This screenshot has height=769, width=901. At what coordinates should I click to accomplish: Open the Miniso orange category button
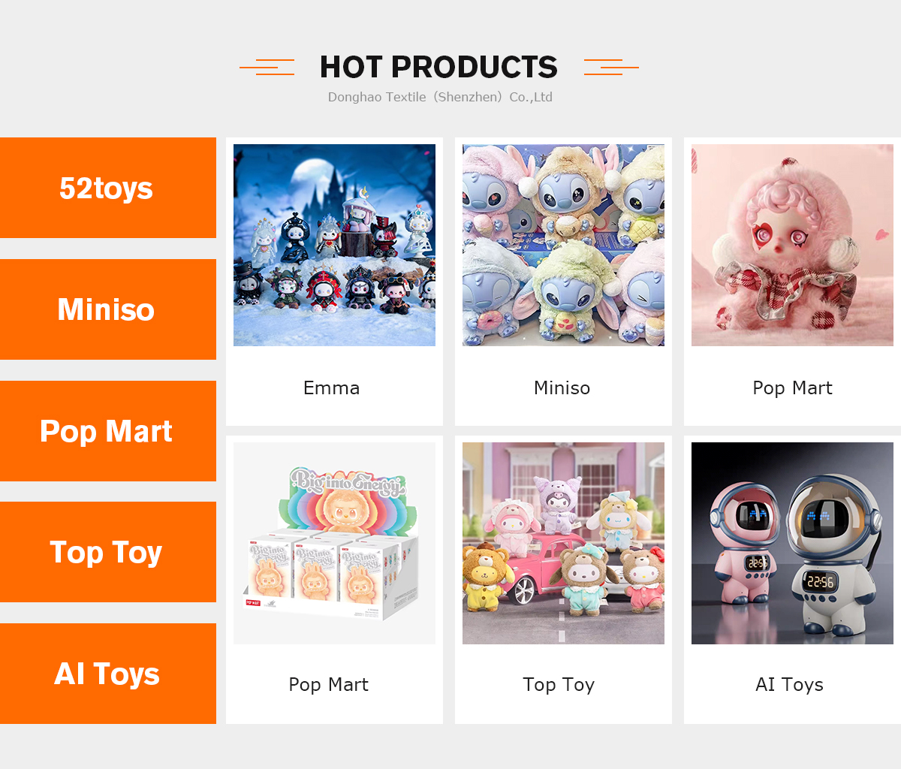(x=108, y=309)
